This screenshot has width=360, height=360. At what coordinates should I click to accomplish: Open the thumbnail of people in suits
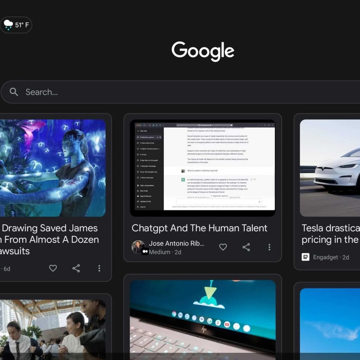[x=52, y=328]
